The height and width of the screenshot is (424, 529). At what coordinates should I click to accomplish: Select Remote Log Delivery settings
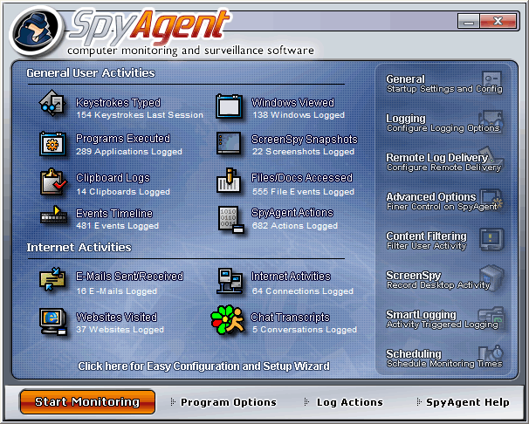(x=444, y=161)
